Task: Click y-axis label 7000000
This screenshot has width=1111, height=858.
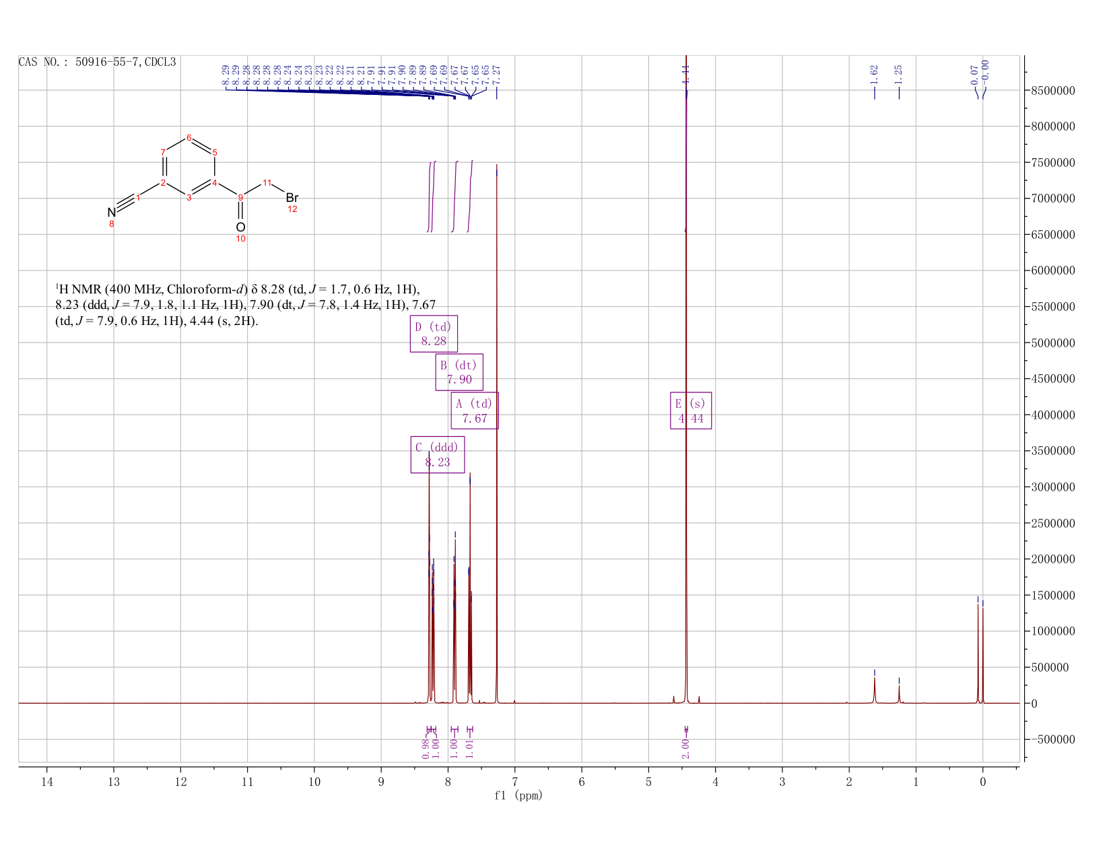Action: [x=1053, y=199]
